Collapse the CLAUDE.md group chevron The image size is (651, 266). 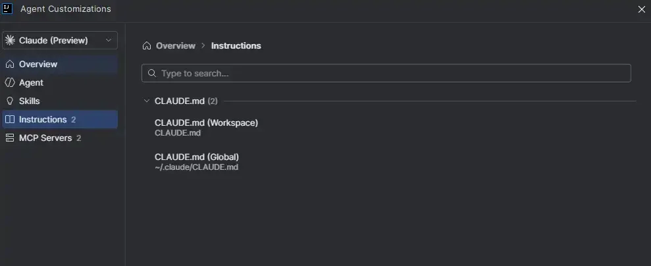(x=146, y=101)
